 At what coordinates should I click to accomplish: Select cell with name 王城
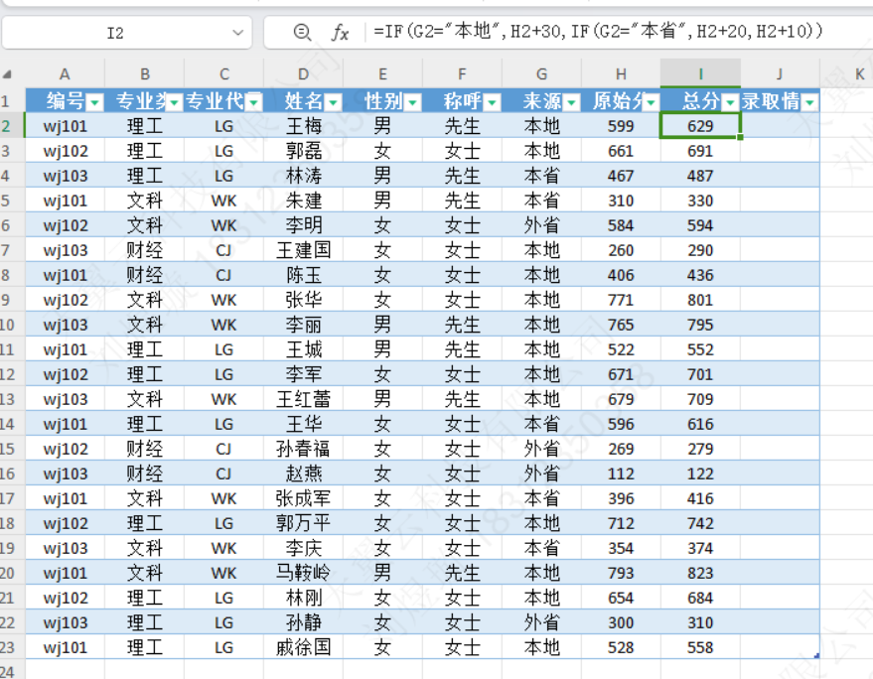304,349
